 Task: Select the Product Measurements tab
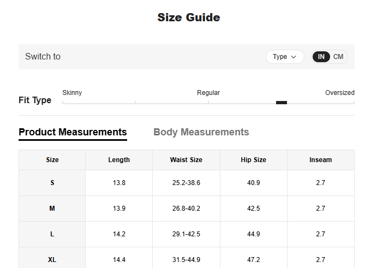point(73,132)
